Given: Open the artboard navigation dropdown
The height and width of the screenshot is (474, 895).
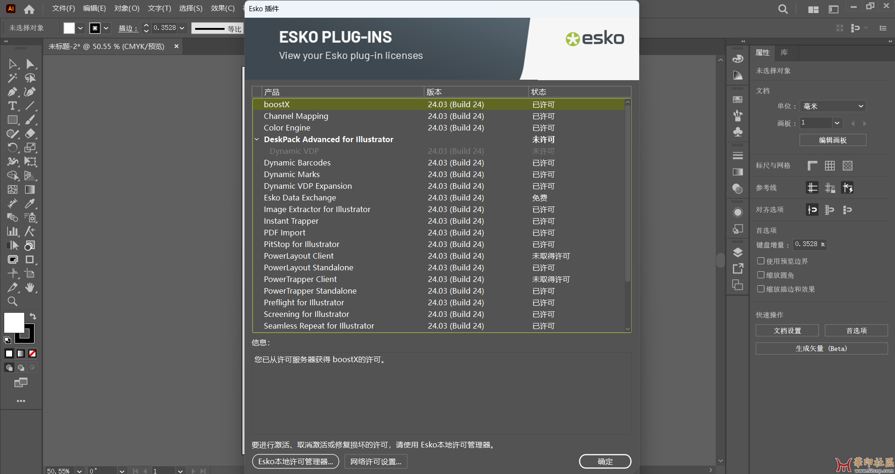Looking at the screenshot, I should [x=180, y=471].
